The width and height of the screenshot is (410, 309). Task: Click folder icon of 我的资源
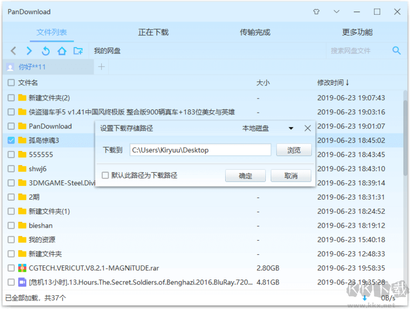[x=22, y=240]
